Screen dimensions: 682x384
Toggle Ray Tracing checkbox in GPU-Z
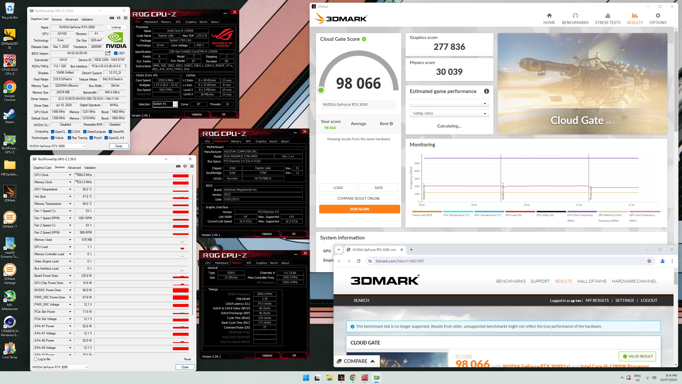pos(69,138)
